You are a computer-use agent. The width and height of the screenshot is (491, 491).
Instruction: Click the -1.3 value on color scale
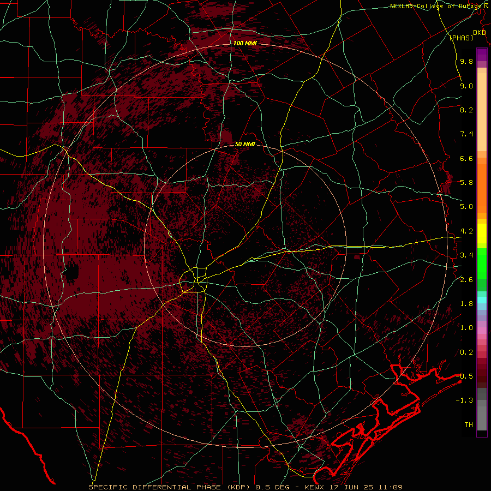(x=464, y=401)
